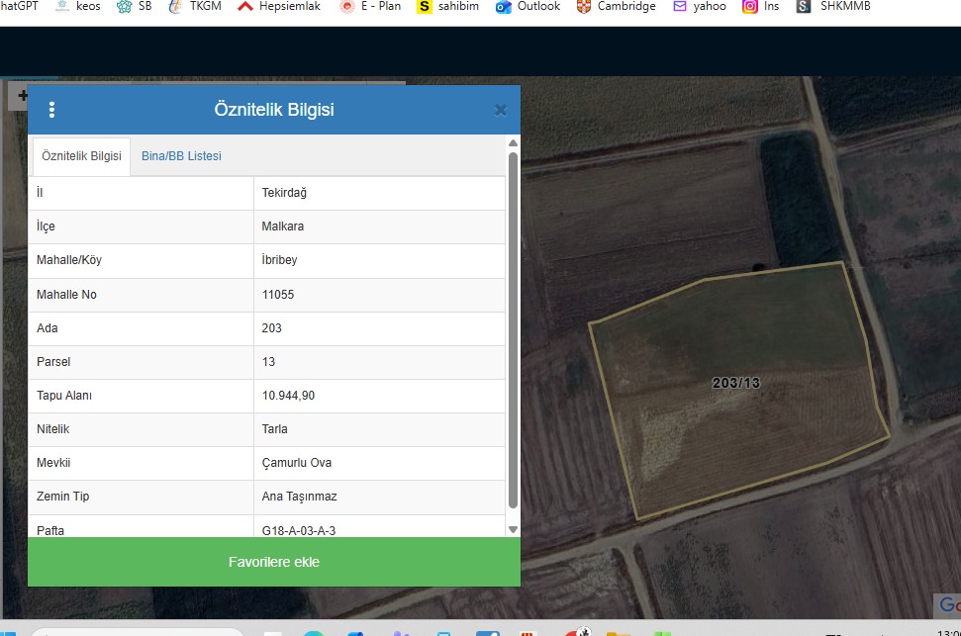Open the three-dot menu in Öznitelik Bilgisi panel
961x636 pixels.
click(52, 110)
